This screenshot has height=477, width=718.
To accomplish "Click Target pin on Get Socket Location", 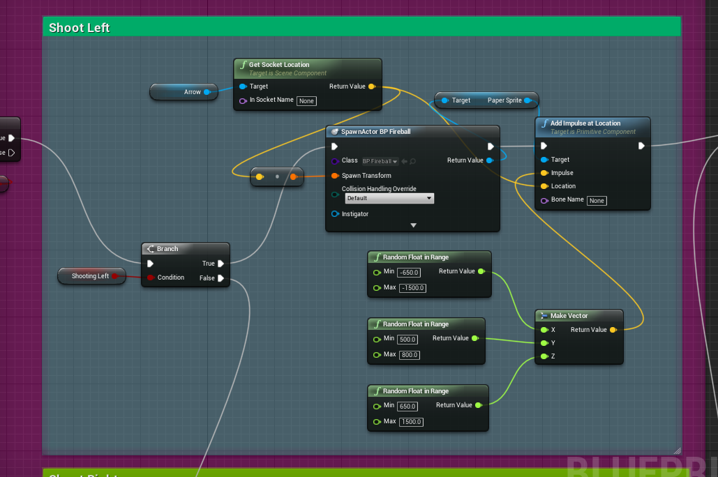I will [243, 86].
